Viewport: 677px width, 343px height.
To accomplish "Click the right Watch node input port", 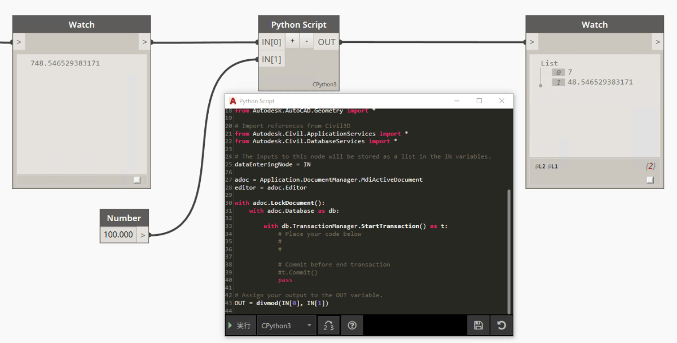I will click(532, 42).
